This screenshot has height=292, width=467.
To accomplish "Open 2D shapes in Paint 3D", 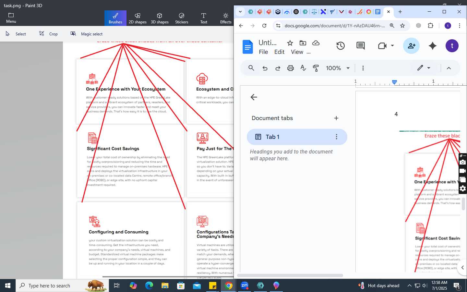I will tap(138, 18).
